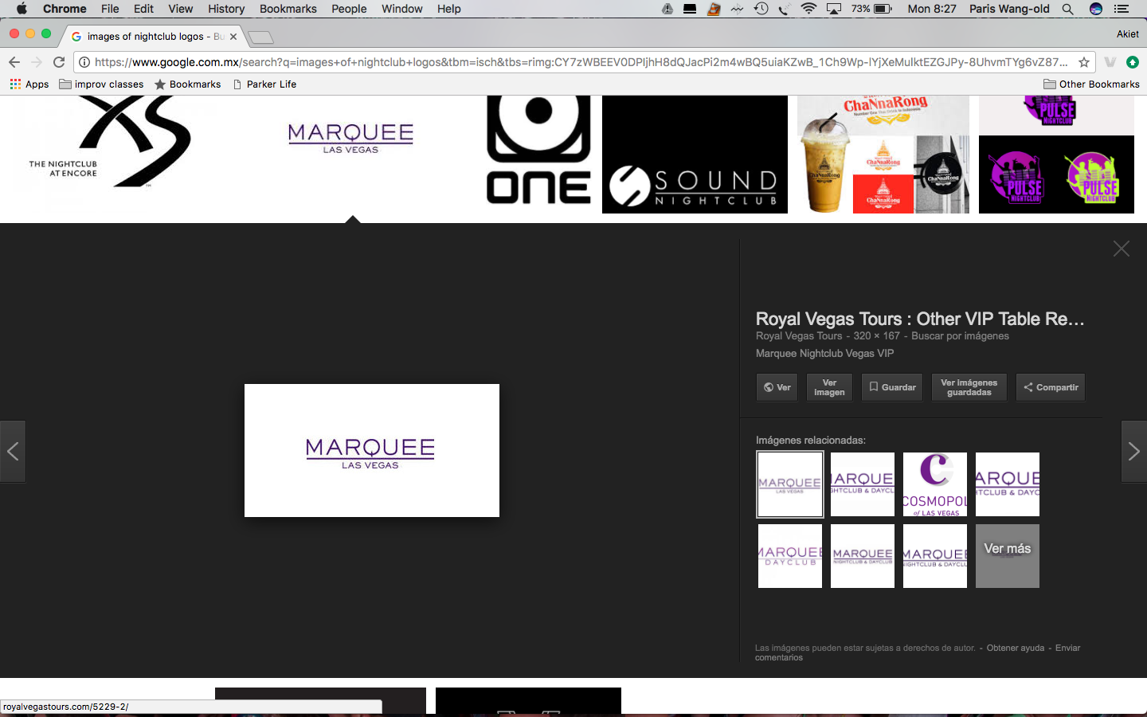Click the Guardar button
The image size is (1147, 717).
click(x=891, y=387)
